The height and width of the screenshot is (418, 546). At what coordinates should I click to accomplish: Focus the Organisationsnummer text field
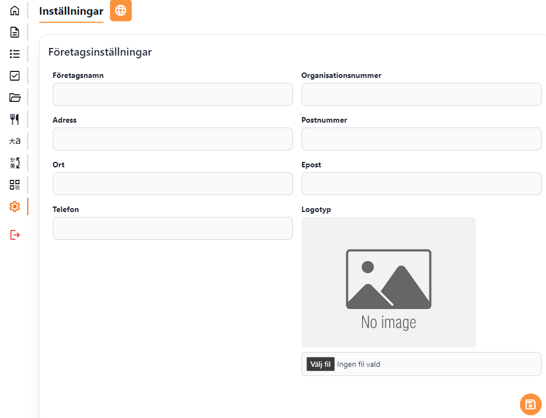coord(421,94)
